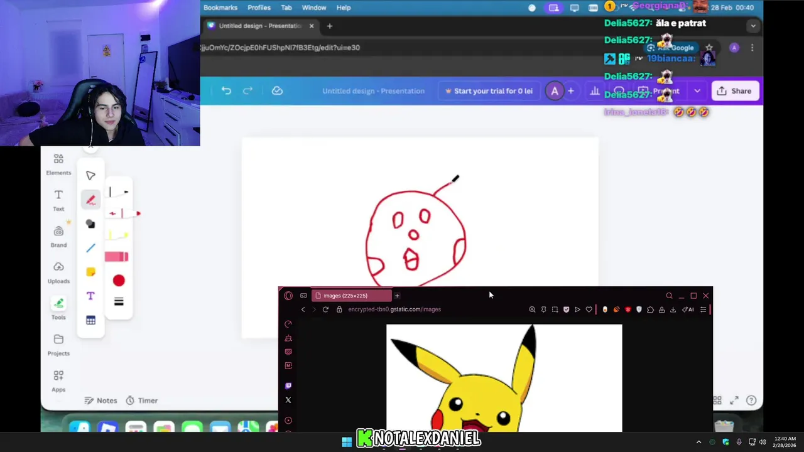Show hidden tray icons chevron
804x452 pixels.
(x=698, y=442)
